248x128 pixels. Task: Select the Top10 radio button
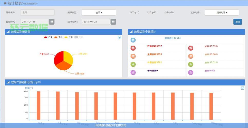[131, 12]
